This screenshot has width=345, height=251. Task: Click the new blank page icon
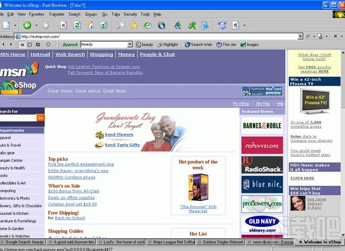6,25
